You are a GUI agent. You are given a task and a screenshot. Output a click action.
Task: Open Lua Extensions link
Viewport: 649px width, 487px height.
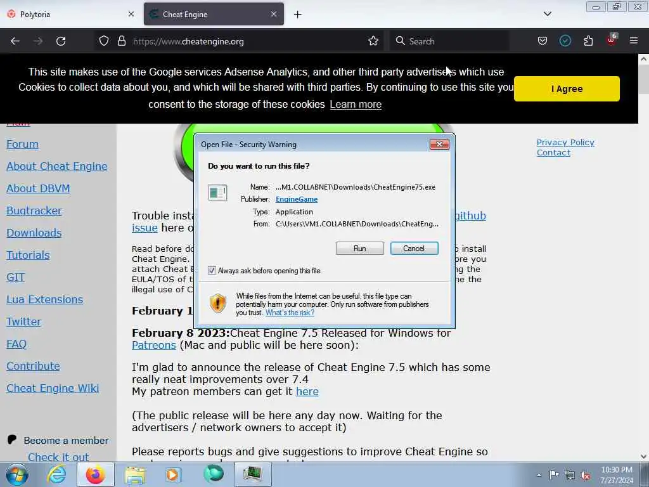(x=45, y=299)
